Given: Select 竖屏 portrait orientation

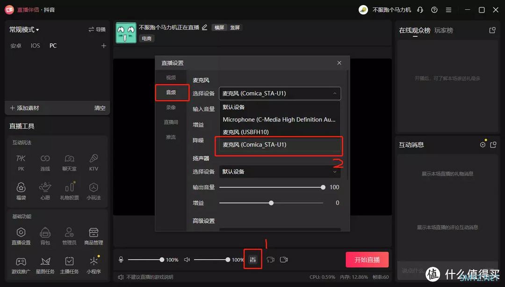Looking at the screenshot, I should coord(235,28).
